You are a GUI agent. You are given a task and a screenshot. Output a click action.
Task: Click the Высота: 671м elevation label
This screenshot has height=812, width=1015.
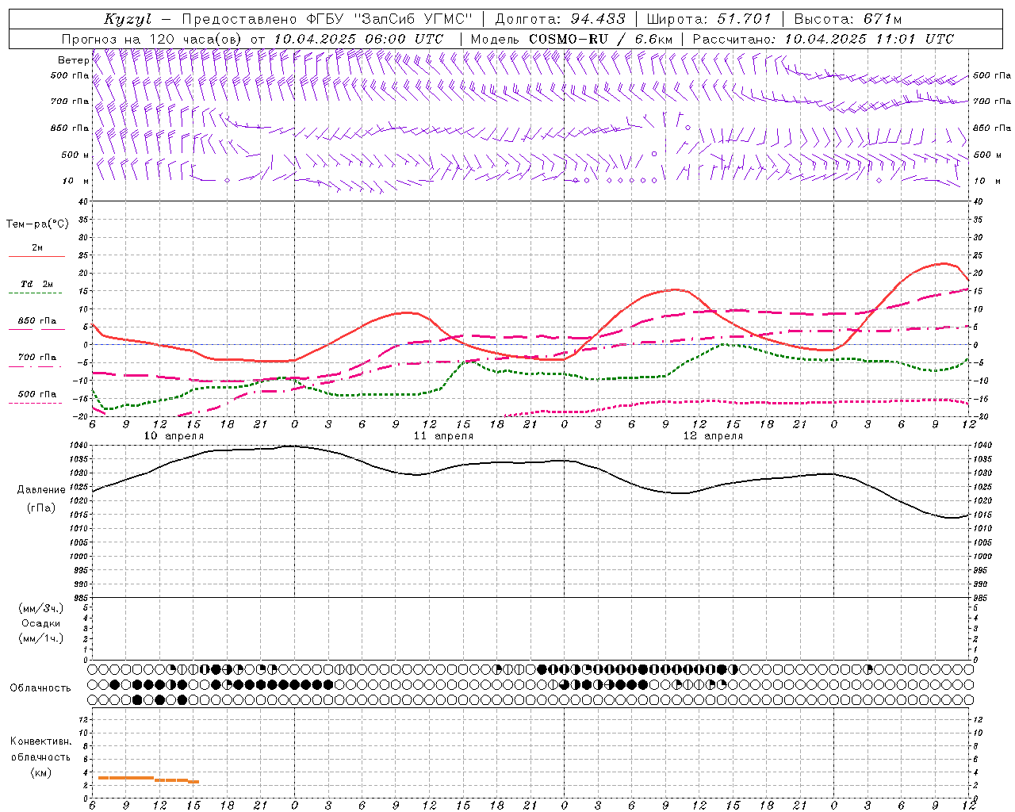pyautogui.click(x=848, y=19)
